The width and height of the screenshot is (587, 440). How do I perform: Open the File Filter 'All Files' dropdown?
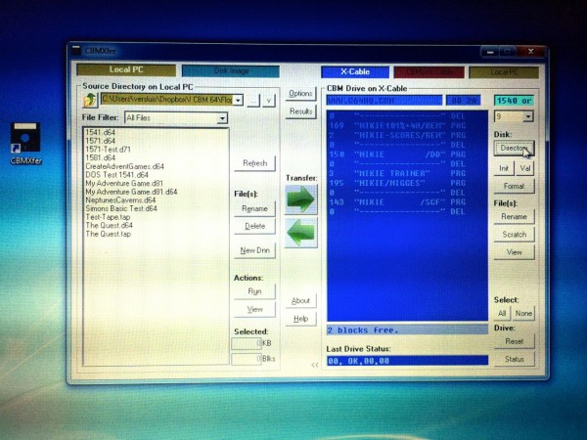(222, 118)
